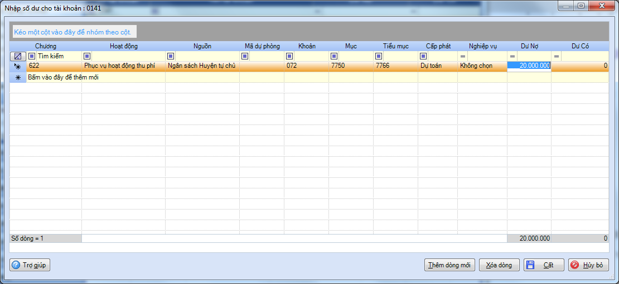Sort by the Chương column header
Image resolution: width=619 pixels, height=284 pixels.
[46, 47]
